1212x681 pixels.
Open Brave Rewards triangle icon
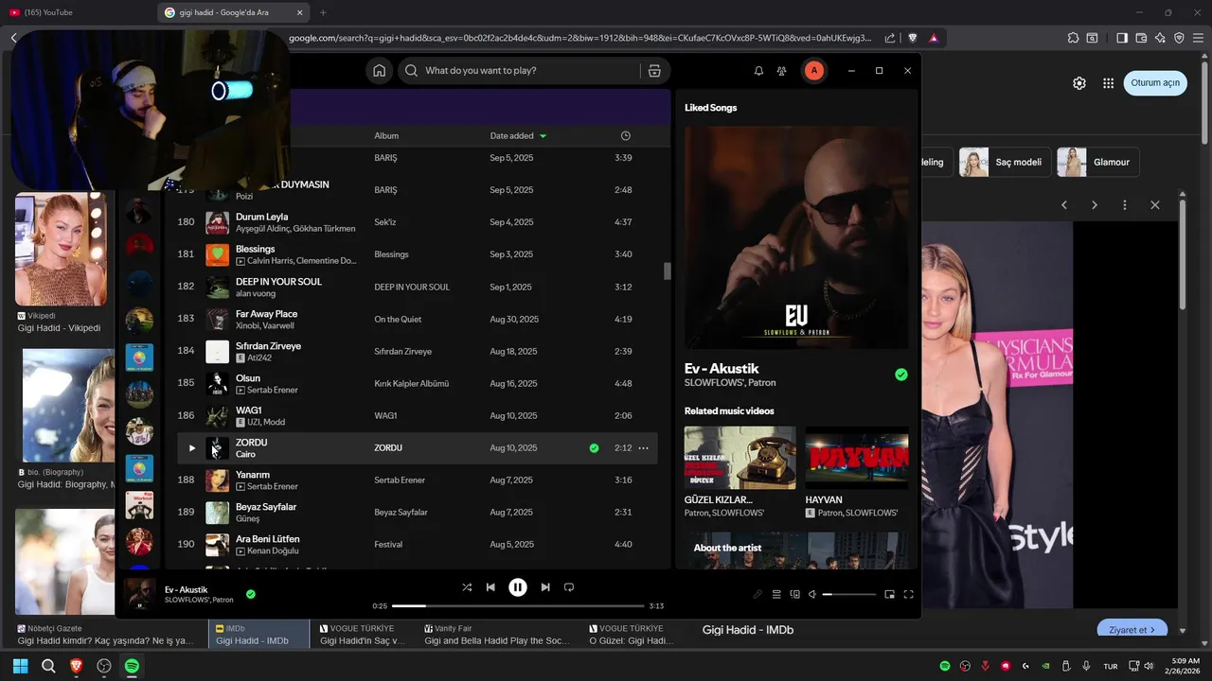934,38
